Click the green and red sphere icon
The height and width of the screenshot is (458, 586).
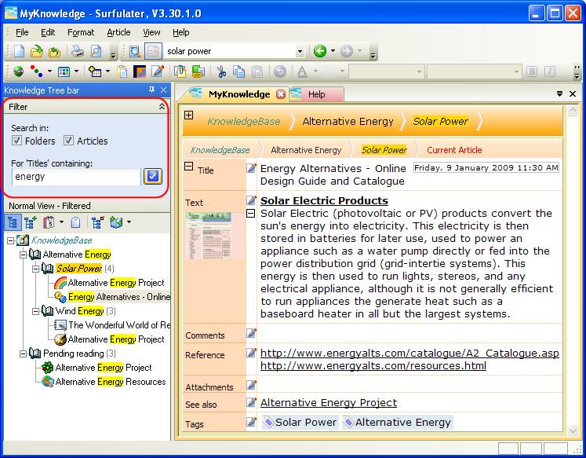point(19,71)
